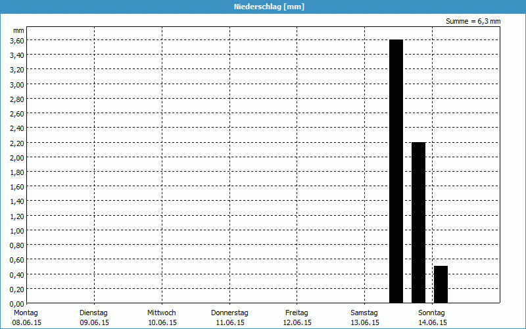Click the 3,60 y-axis value
This screenshot has height=329, width=526.
[x=17, y=40]
